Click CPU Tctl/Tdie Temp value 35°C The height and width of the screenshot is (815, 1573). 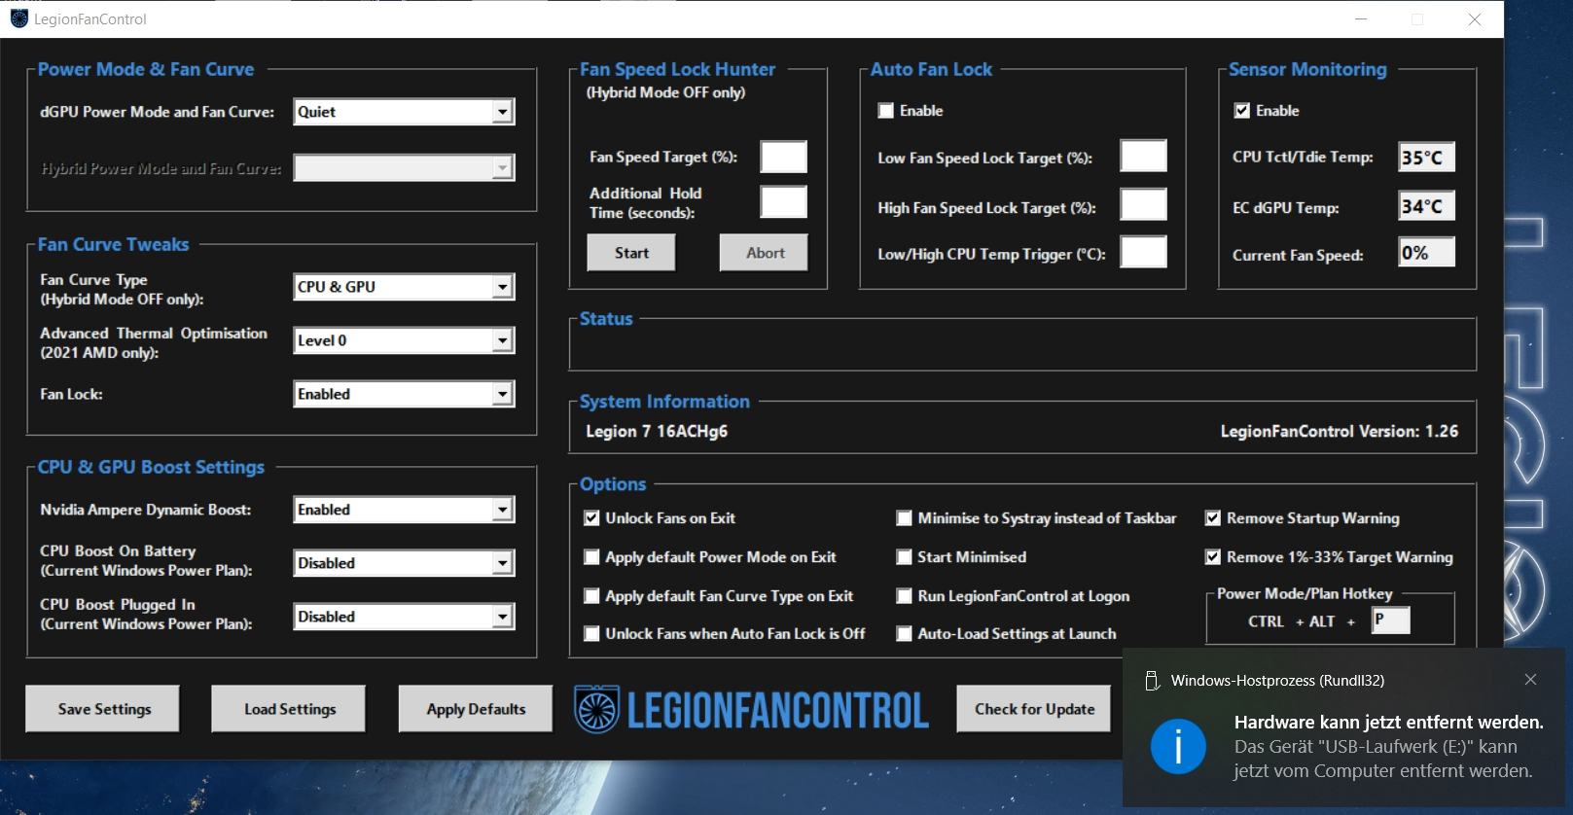1427,158
